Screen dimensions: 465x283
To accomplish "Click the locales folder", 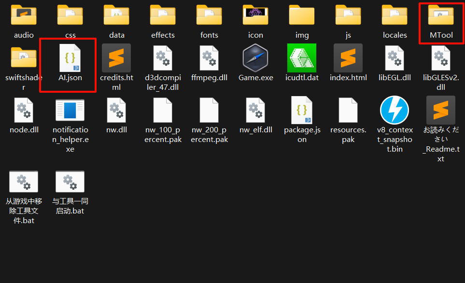I will point(394,15).
